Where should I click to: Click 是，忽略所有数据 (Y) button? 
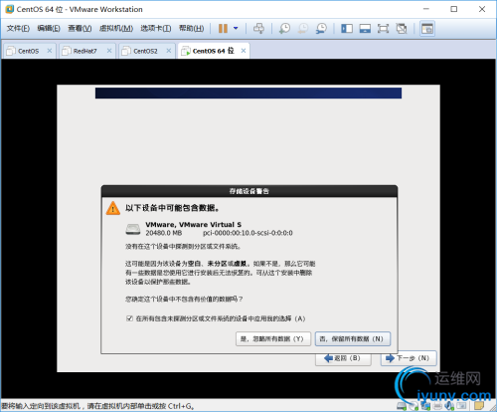click(x=273, y=339)
